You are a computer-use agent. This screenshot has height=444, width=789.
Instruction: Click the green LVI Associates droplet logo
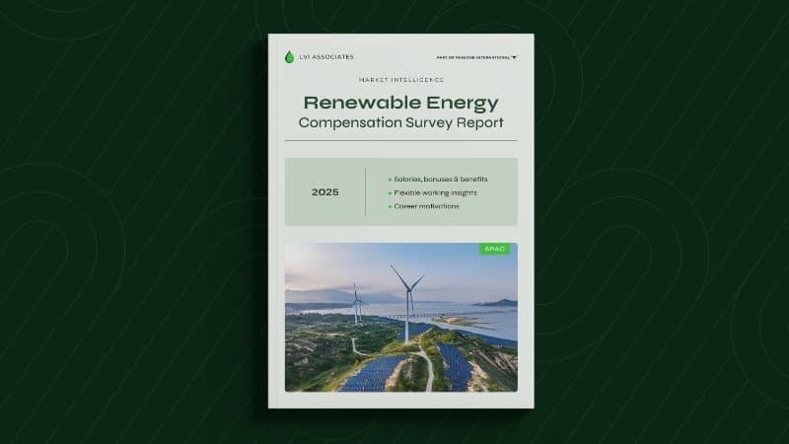tap(289, 57)
